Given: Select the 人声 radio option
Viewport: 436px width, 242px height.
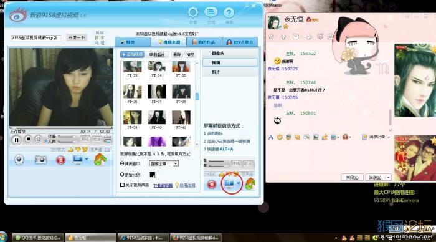Looking at the screenshot, I should click(x=46, y=142).
